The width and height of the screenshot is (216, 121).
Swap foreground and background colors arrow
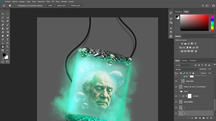click(x=8, y=54)
